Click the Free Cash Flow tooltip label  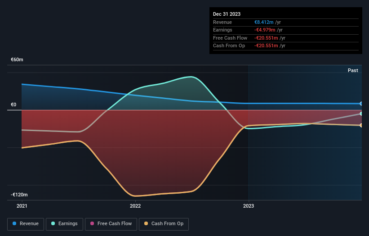(230, 38)
